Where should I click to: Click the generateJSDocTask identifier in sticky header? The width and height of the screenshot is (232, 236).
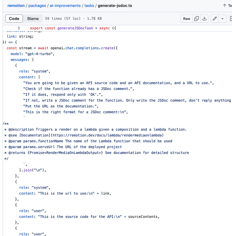pyautogui.click(x=75, y=28)
